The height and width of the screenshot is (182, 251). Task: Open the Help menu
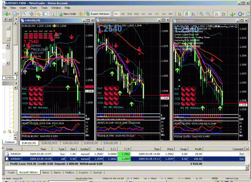67,8
